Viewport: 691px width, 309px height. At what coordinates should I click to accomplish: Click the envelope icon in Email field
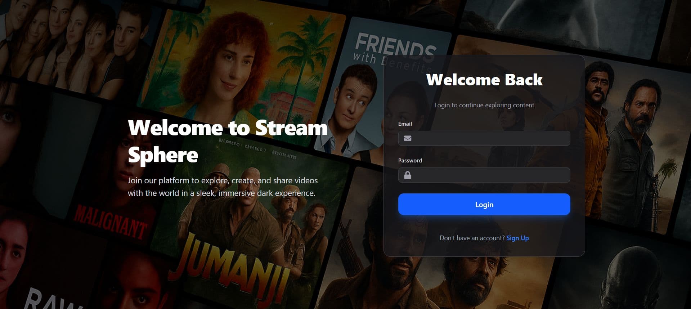408,138
